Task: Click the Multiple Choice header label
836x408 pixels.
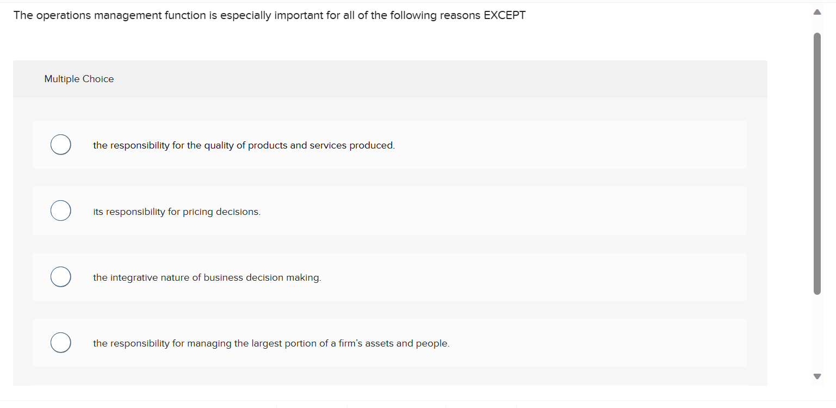Action: tap(79, 79)
